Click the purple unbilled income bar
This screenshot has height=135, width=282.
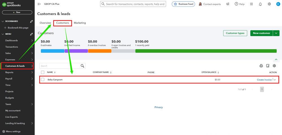pos(76,51)
